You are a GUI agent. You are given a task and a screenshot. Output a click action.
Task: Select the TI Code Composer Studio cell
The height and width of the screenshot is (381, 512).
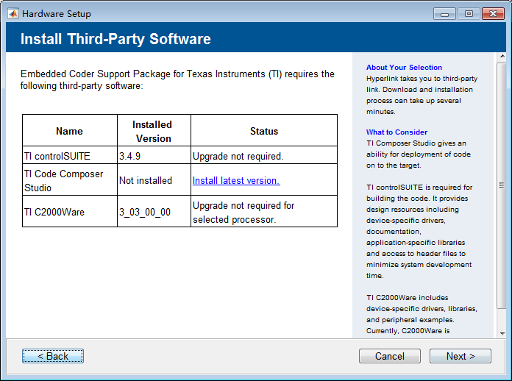point(70,179)
